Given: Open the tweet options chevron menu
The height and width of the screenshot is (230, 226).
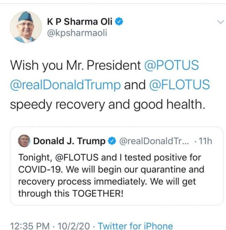Looking at the screenshot, I should [220, 22].
